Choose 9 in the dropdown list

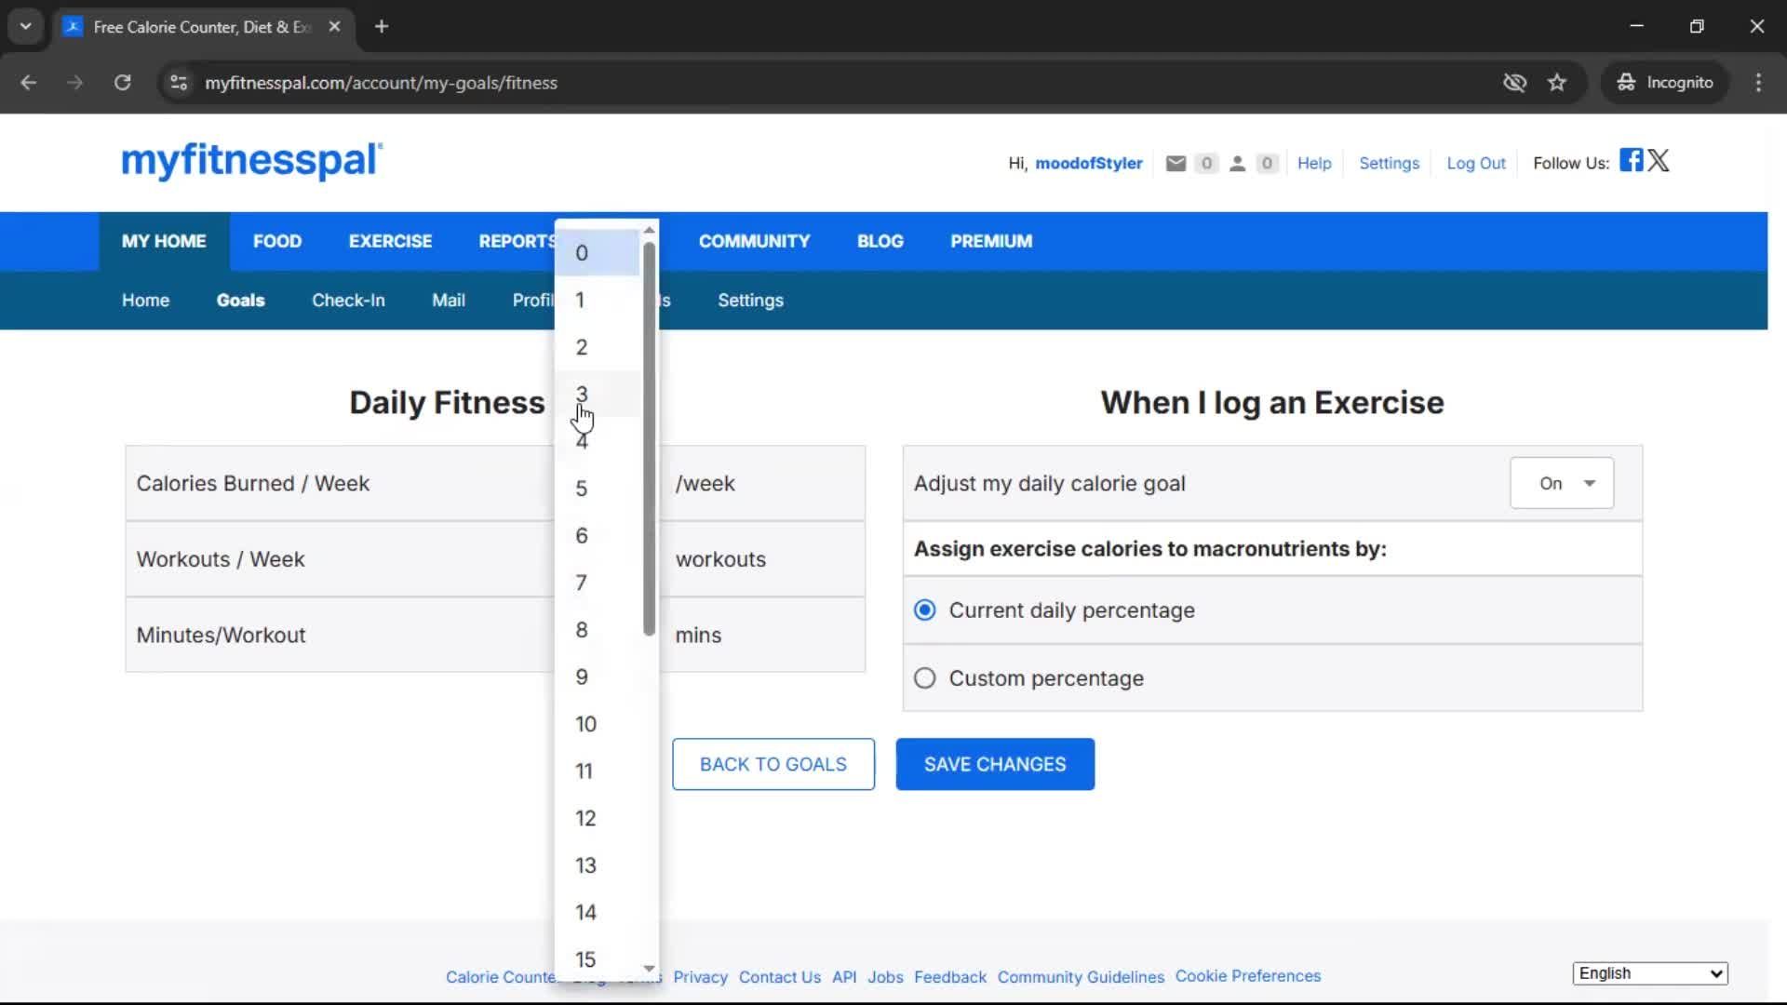pos(598,677)
